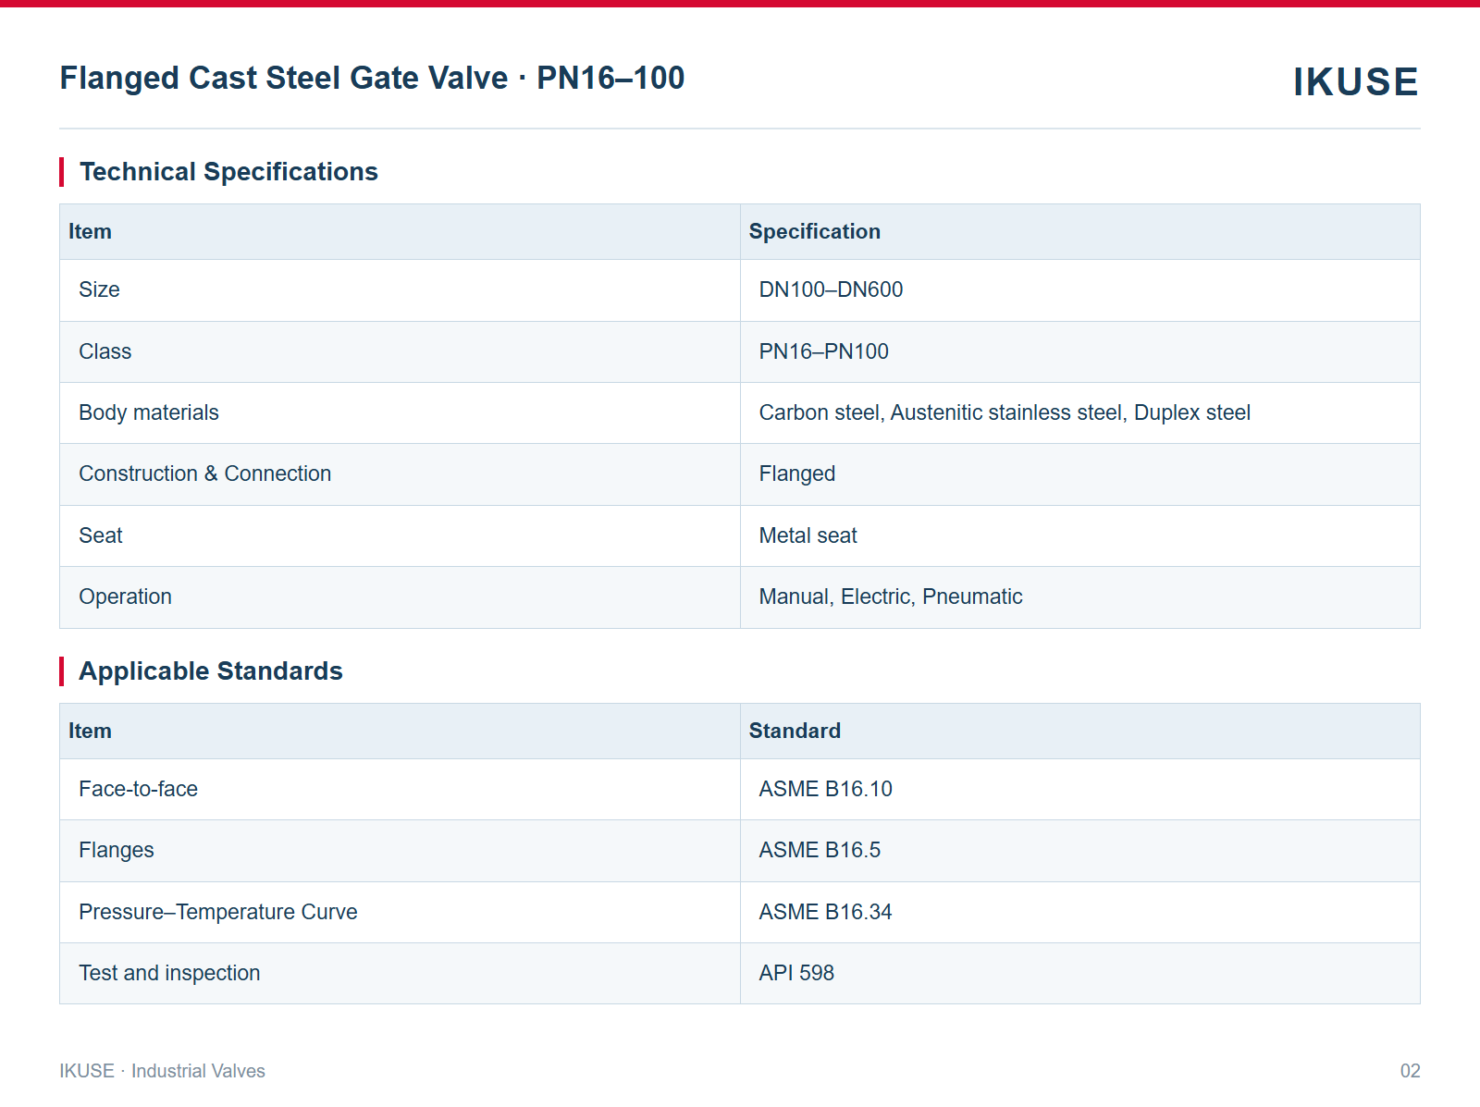1480x1107 pixels.
Task: Click the 'Technical Specifications' heading
Action: tap(228, 172)
